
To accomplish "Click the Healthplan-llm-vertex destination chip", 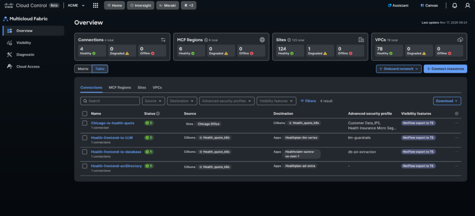I will [301, 138].
